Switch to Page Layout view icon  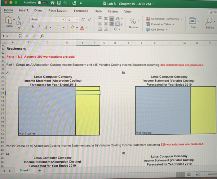pos(189,174)
